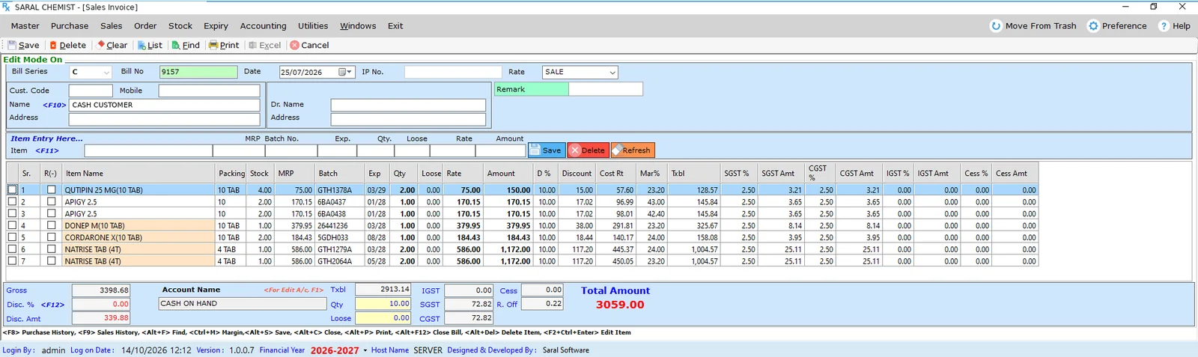Delete the item entry row
1198x357 pixels.
click(x=588, y=150)
